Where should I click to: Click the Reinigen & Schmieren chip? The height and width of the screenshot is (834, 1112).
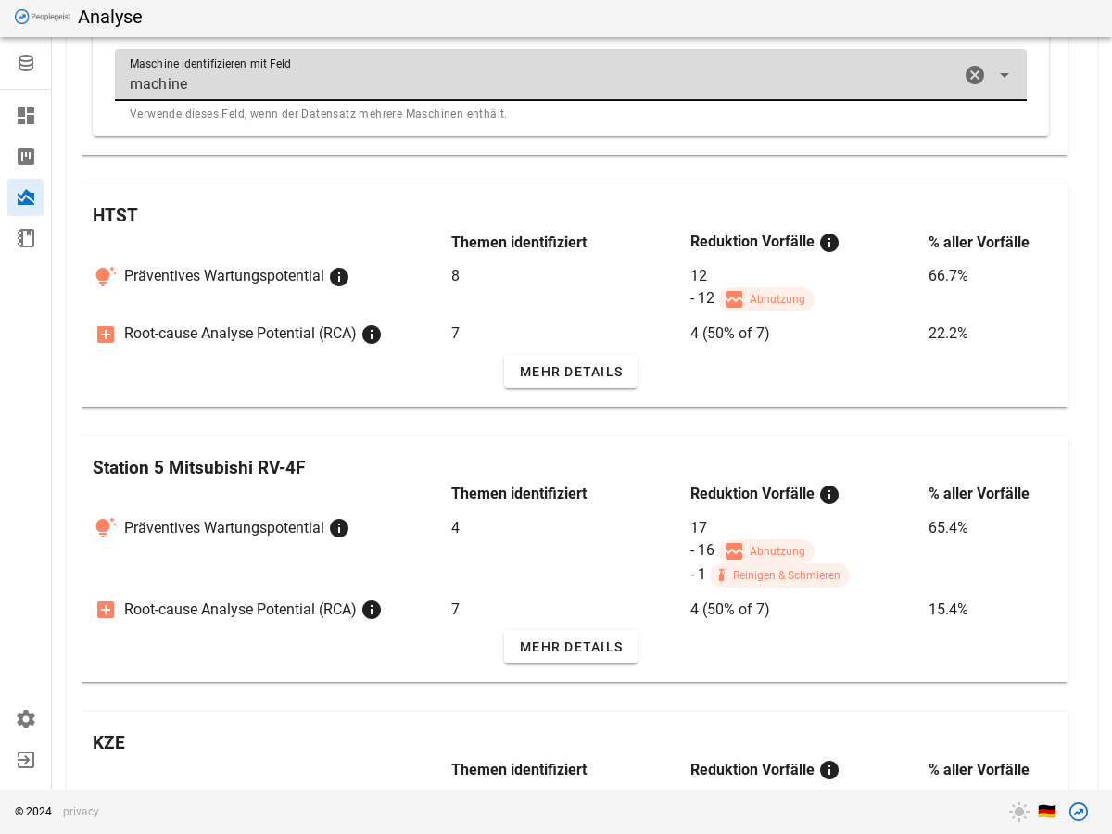[x=779, y=575]
